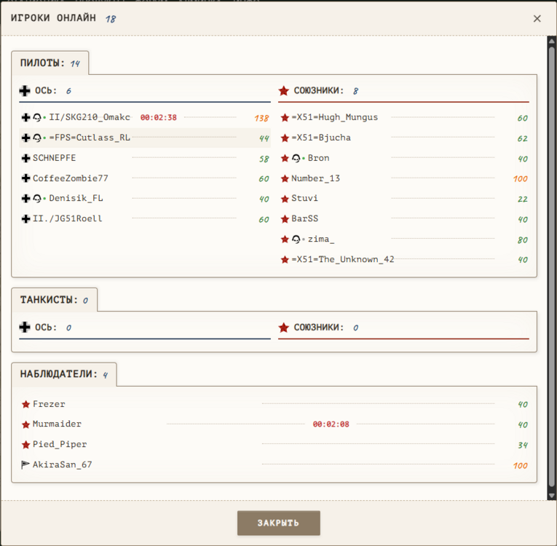The height and width of the screenshot is (546, 557).
Task: Click ping value 138 of II/SKG210_Omakc
Action: pyautogui.click(x=261, y=118)
